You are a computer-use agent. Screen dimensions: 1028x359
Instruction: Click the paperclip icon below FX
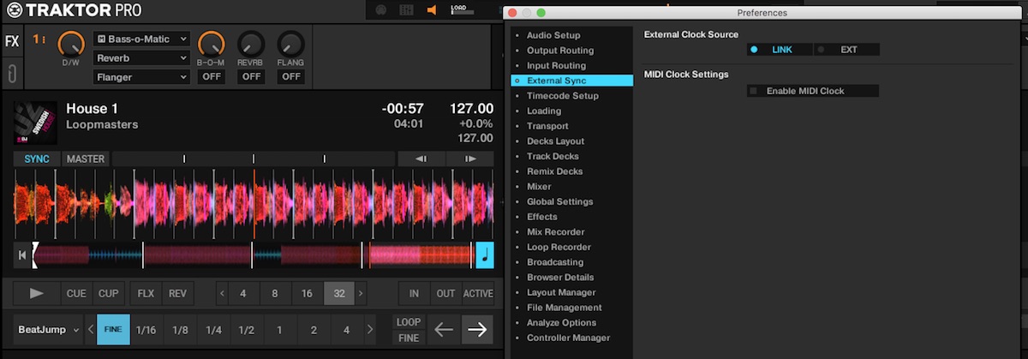(11, 73)
